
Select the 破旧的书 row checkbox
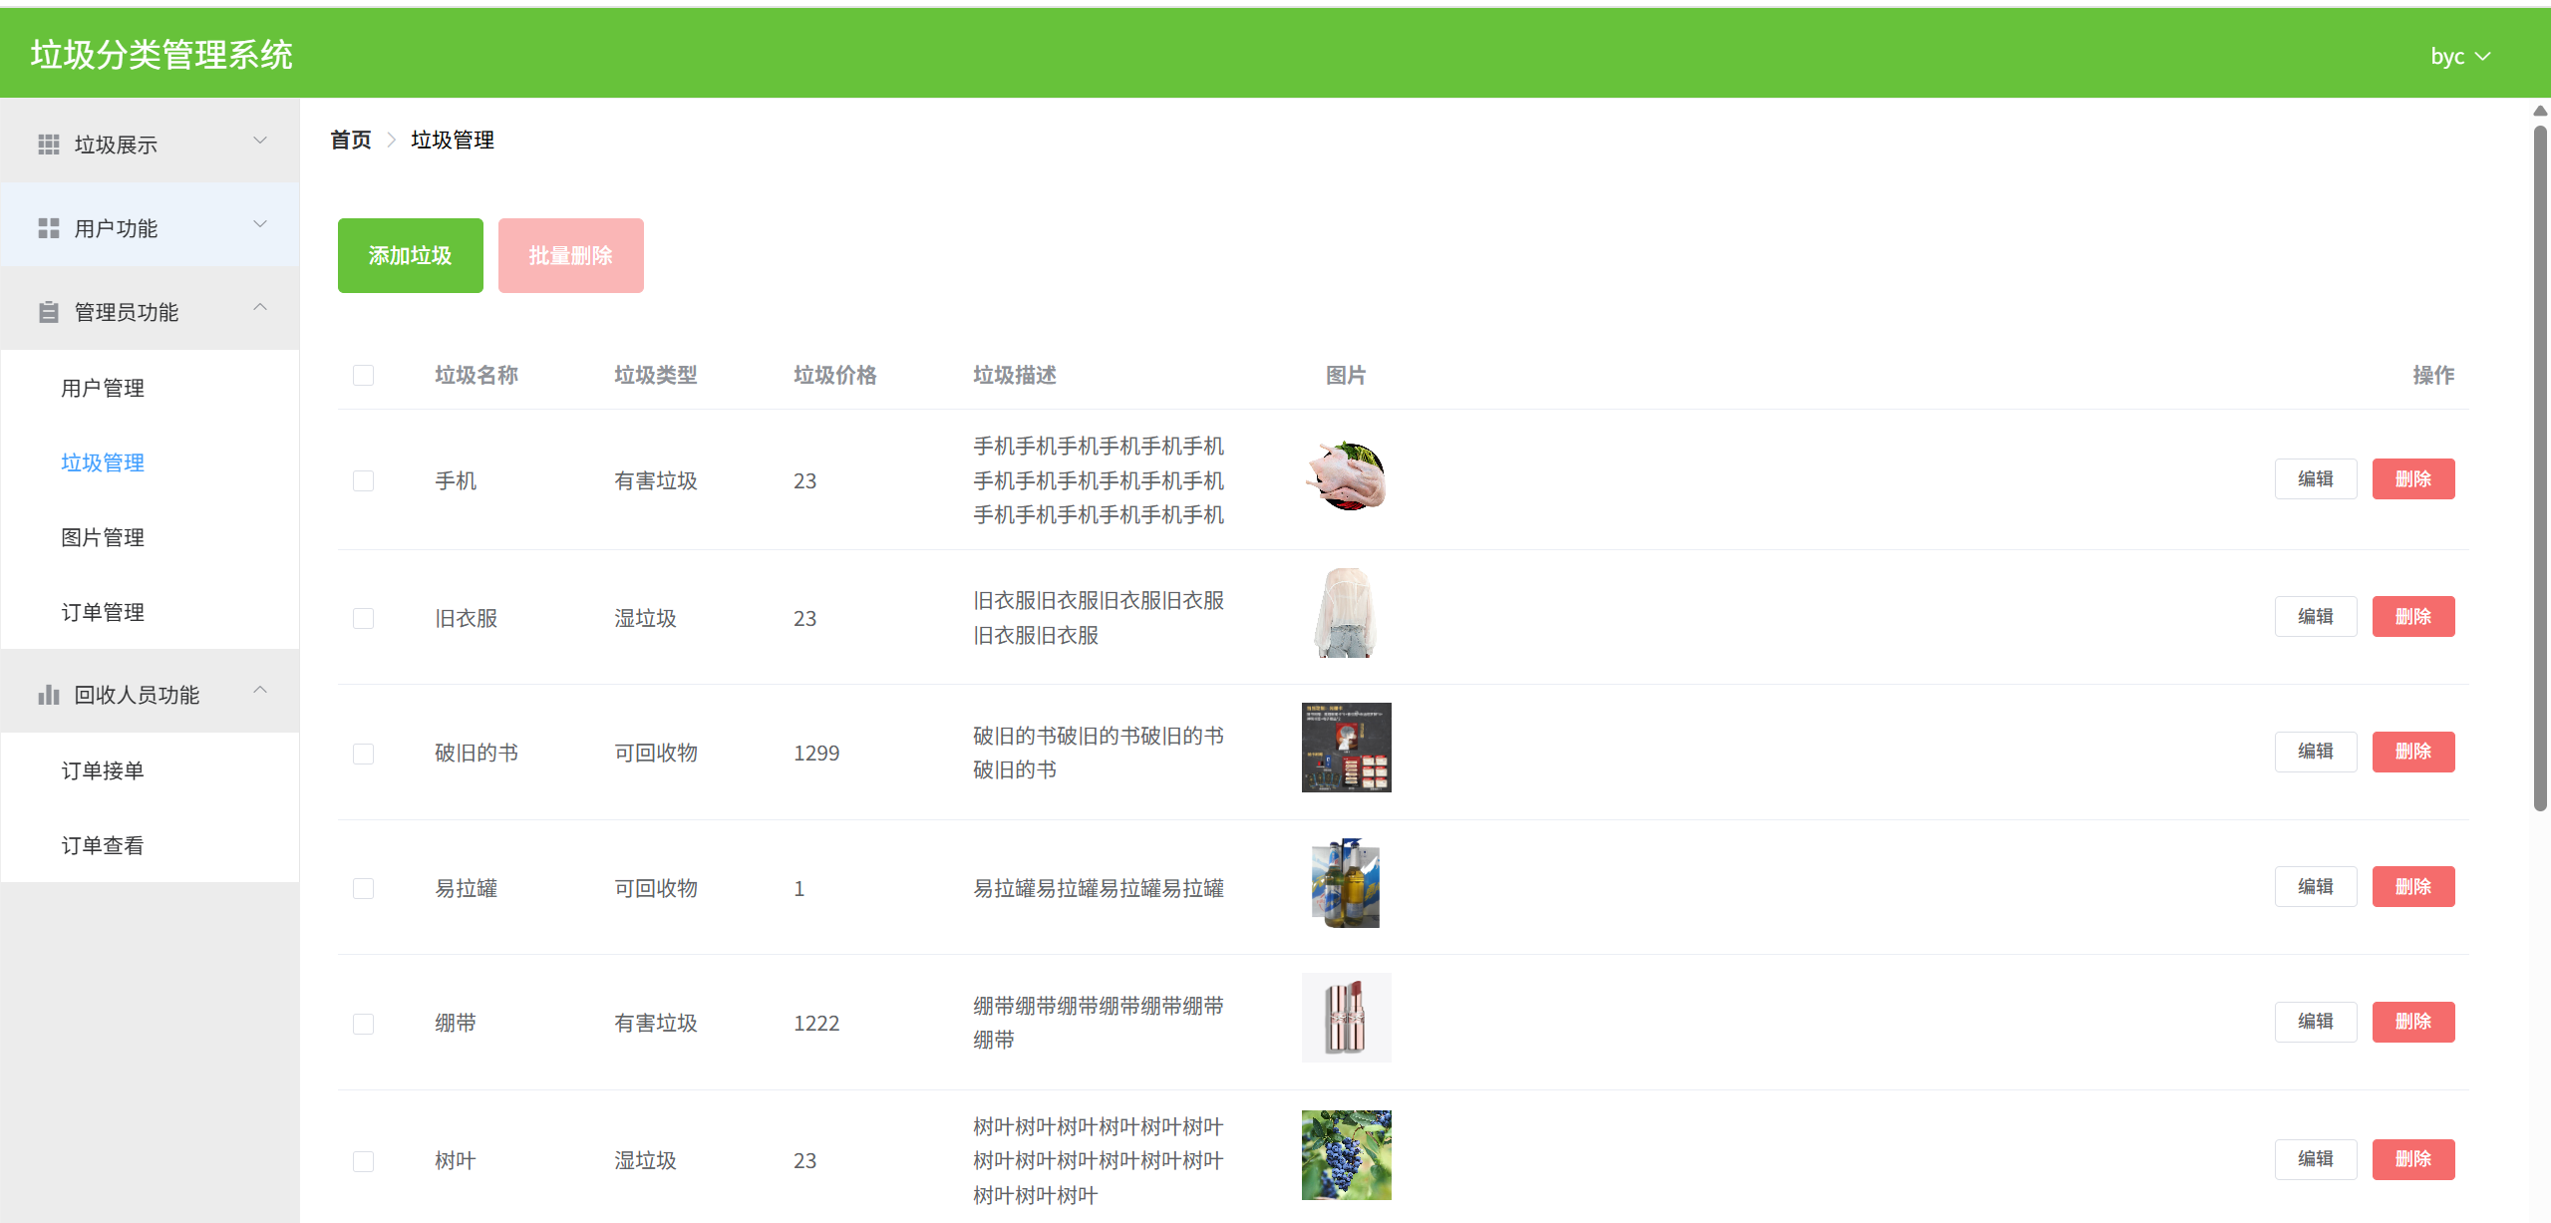click(363, 754)
